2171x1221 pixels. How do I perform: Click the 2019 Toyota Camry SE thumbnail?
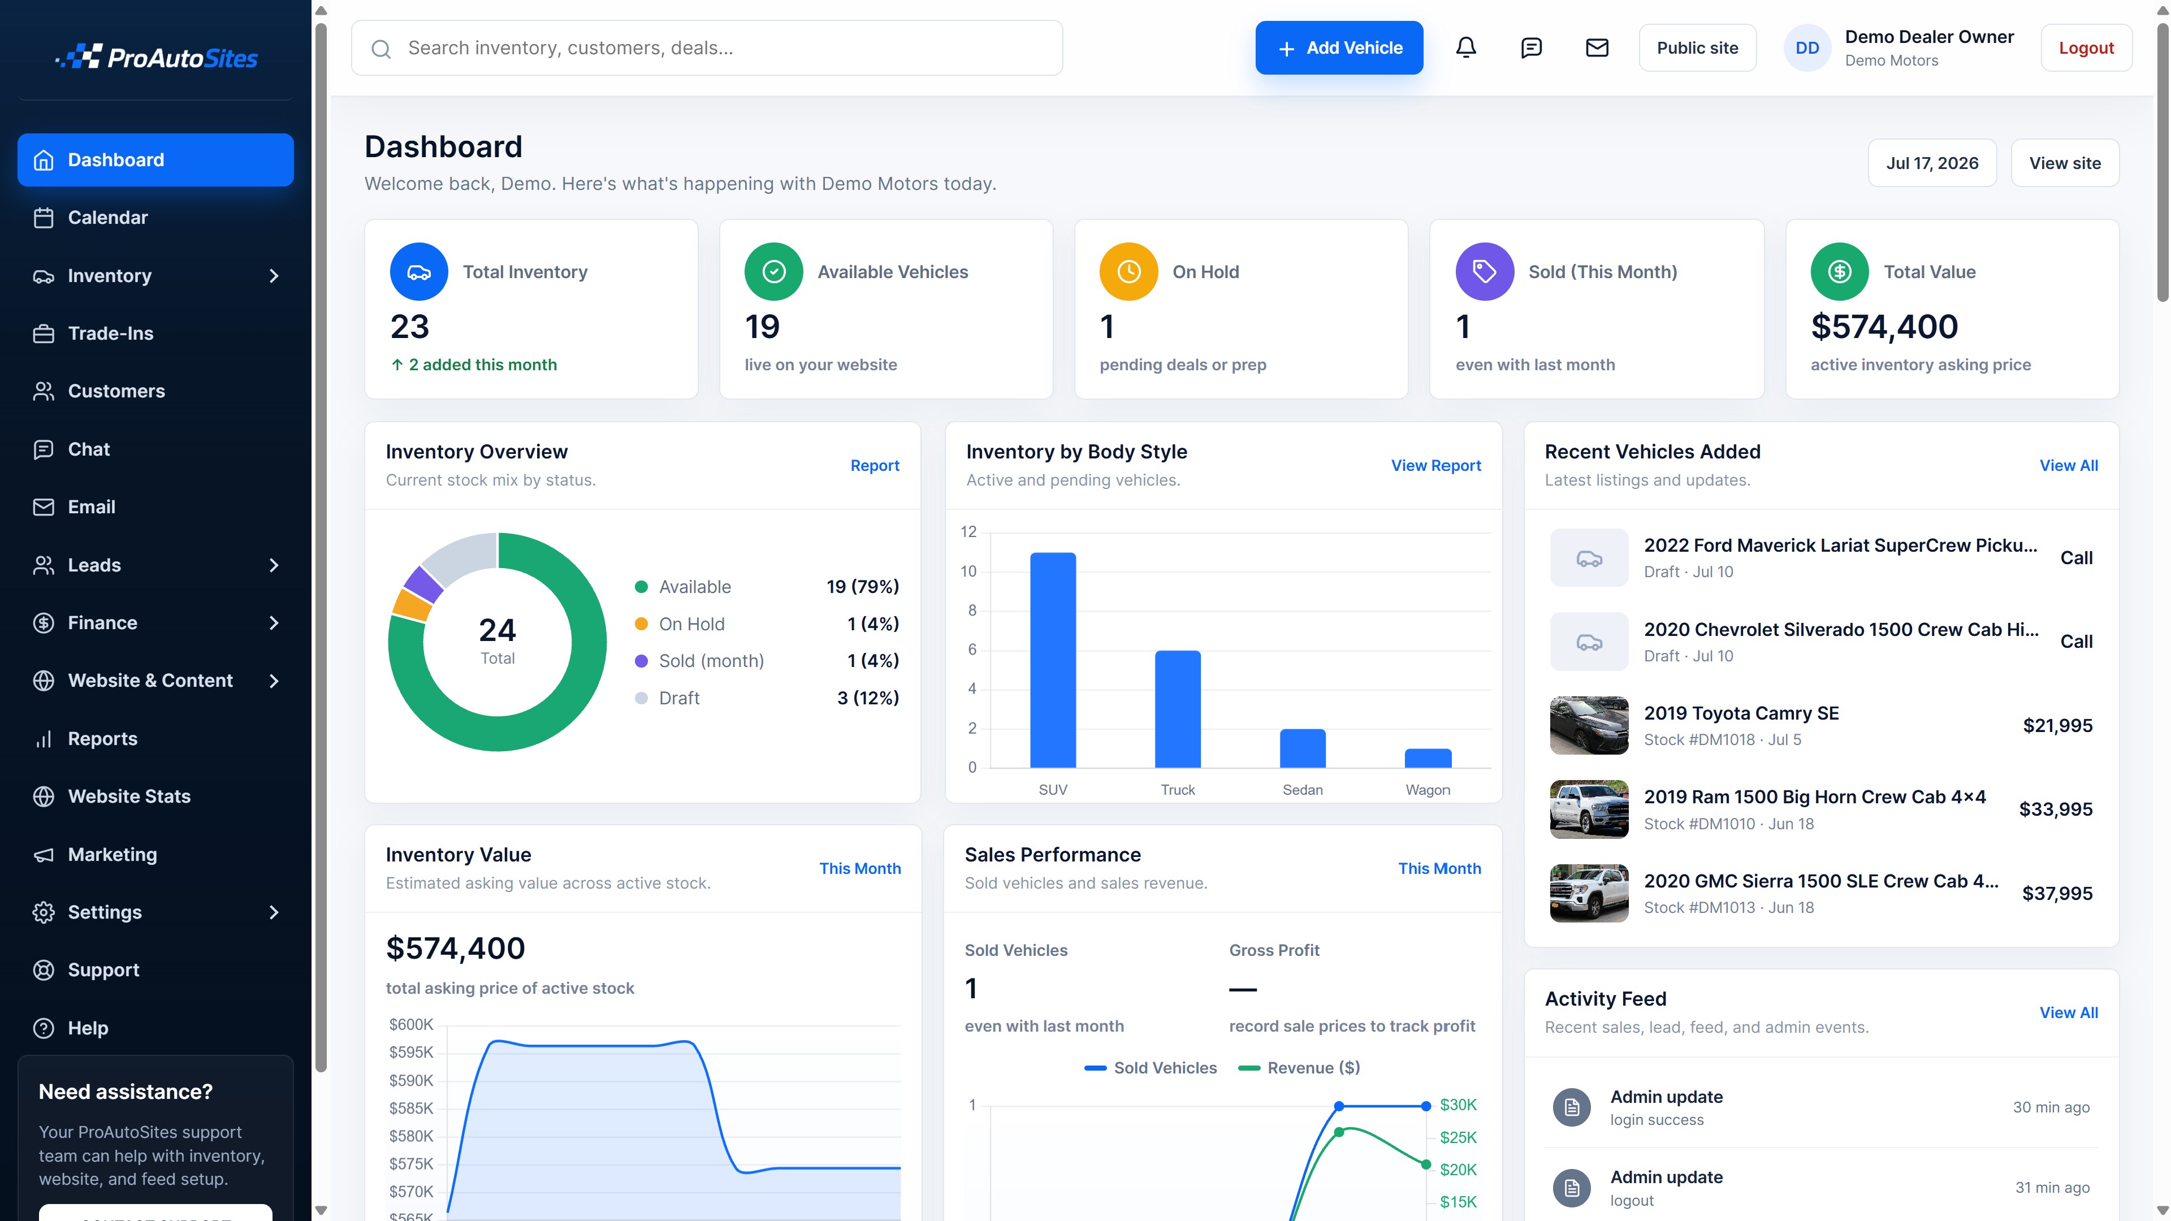(x=1589, y=725)
